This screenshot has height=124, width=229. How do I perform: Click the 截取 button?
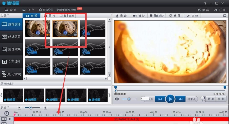pyautogui.click(x=211, y=99)
